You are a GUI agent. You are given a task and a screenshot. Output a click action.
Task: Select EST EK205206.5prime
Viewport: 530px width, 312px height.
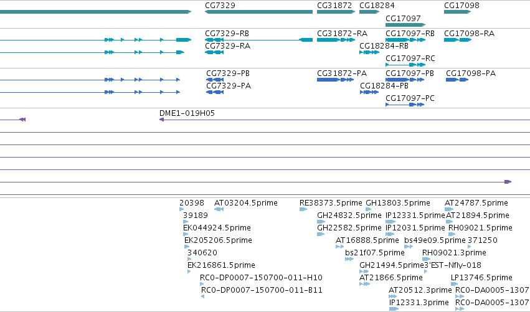click(187, 247)
